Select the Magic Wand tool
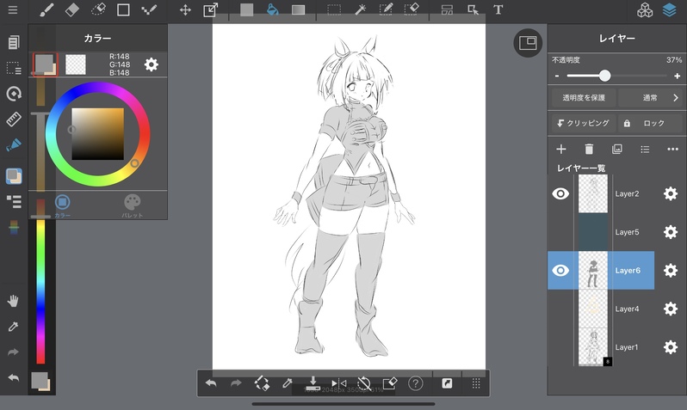Viewport: 687px width, 410px height. coord(360,9)
